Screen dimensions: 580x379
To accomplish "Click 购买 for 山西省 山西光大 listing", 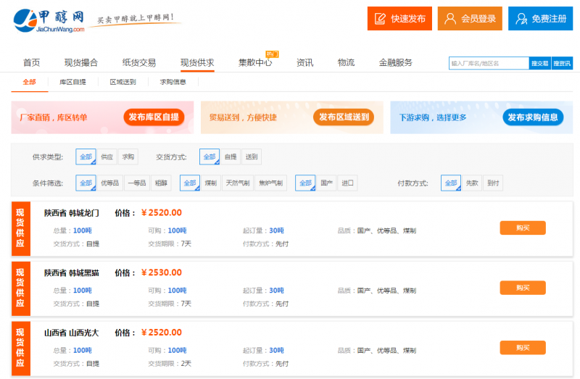I will 523,348.
